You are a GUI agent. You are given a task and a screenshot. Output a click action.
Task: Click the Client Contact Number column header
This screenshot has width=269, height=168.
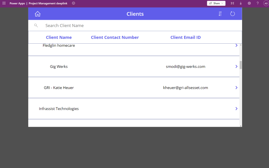[x=115, y=37]
